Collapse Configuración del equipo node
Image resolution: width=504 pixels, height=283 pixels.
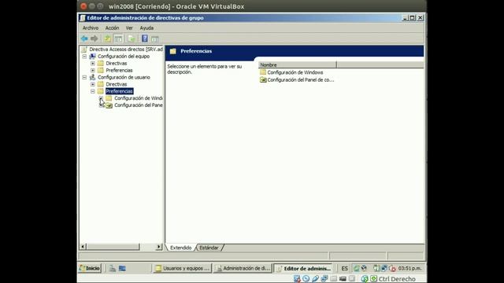[84, 56]
